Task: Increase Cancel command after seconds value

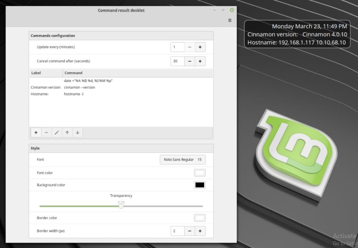Action: [200, 61]
